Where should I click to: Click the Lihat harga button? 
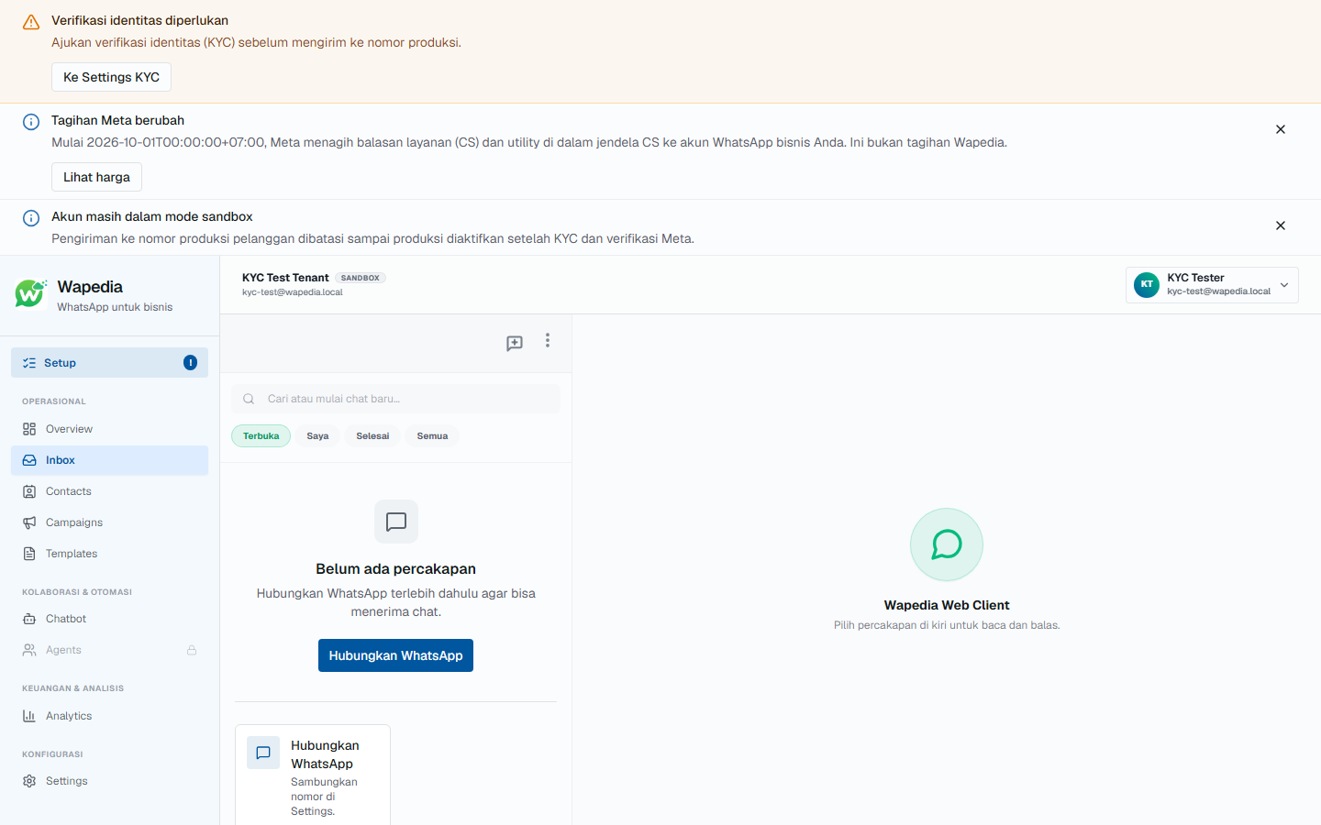click(x=96, y=177)
